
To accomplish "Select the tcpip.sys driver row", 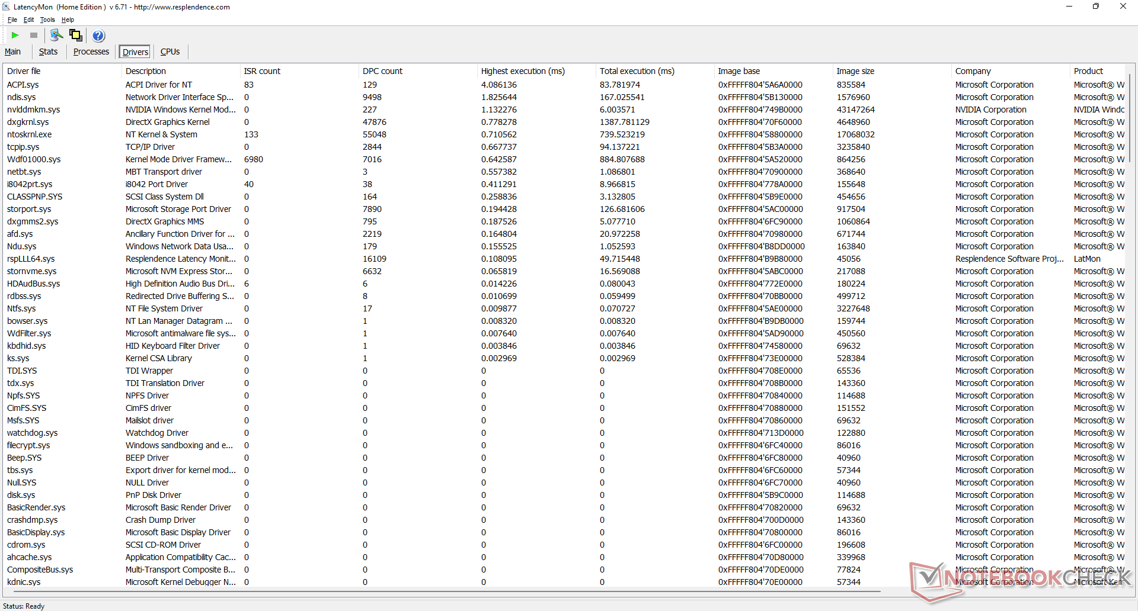I will tap(564, 147).
